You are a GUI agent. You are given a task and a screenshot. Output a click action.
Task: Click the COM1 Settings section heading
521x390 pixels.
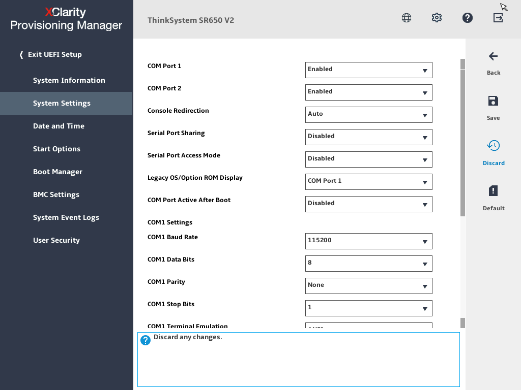coord(170,222)
